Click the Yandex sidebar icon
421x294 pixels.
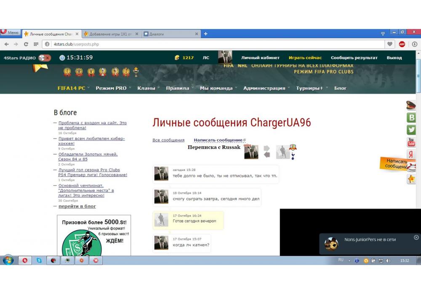click(411, 155)
